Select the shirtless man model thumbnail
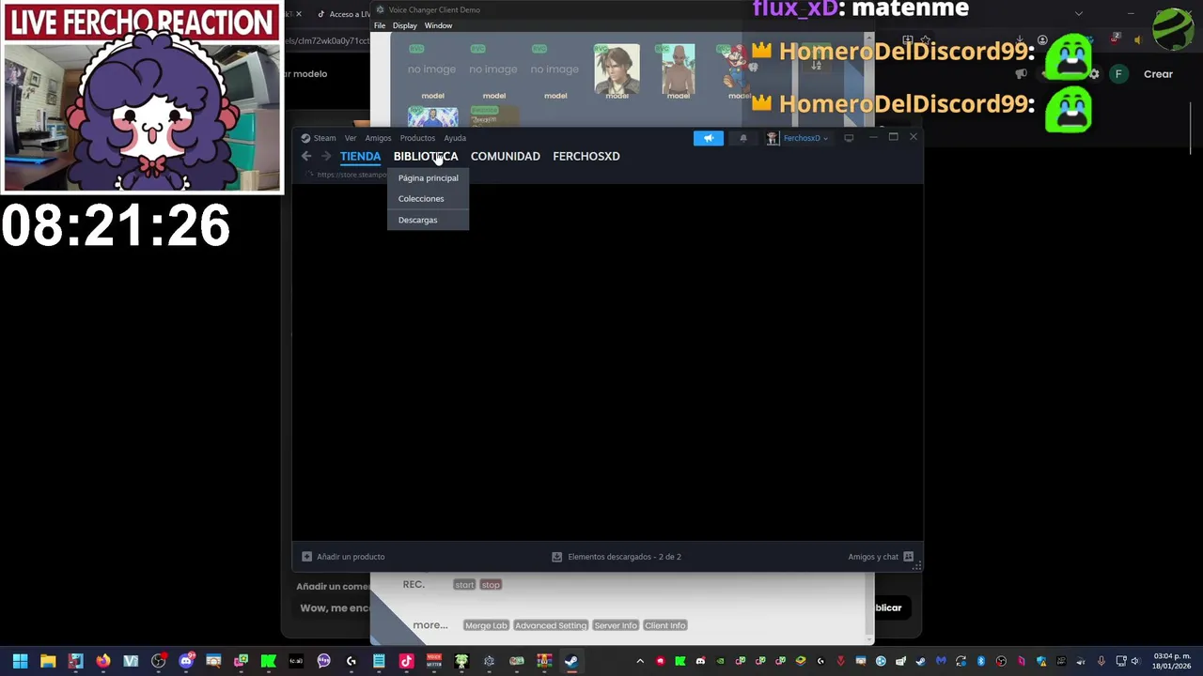Image resolution: width=1203 pixels, height=676 pixels. 678,71
